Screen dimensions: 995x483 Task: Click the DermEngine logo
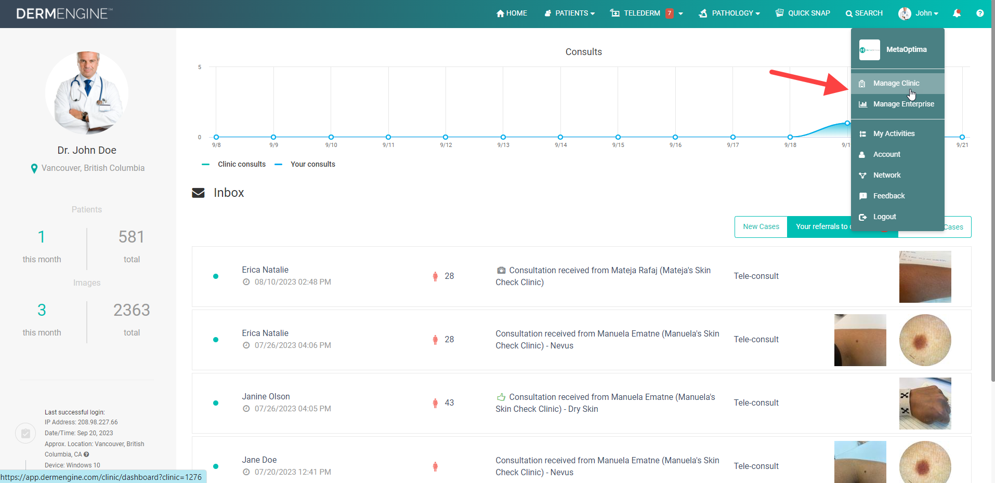[x=64, y=14]
